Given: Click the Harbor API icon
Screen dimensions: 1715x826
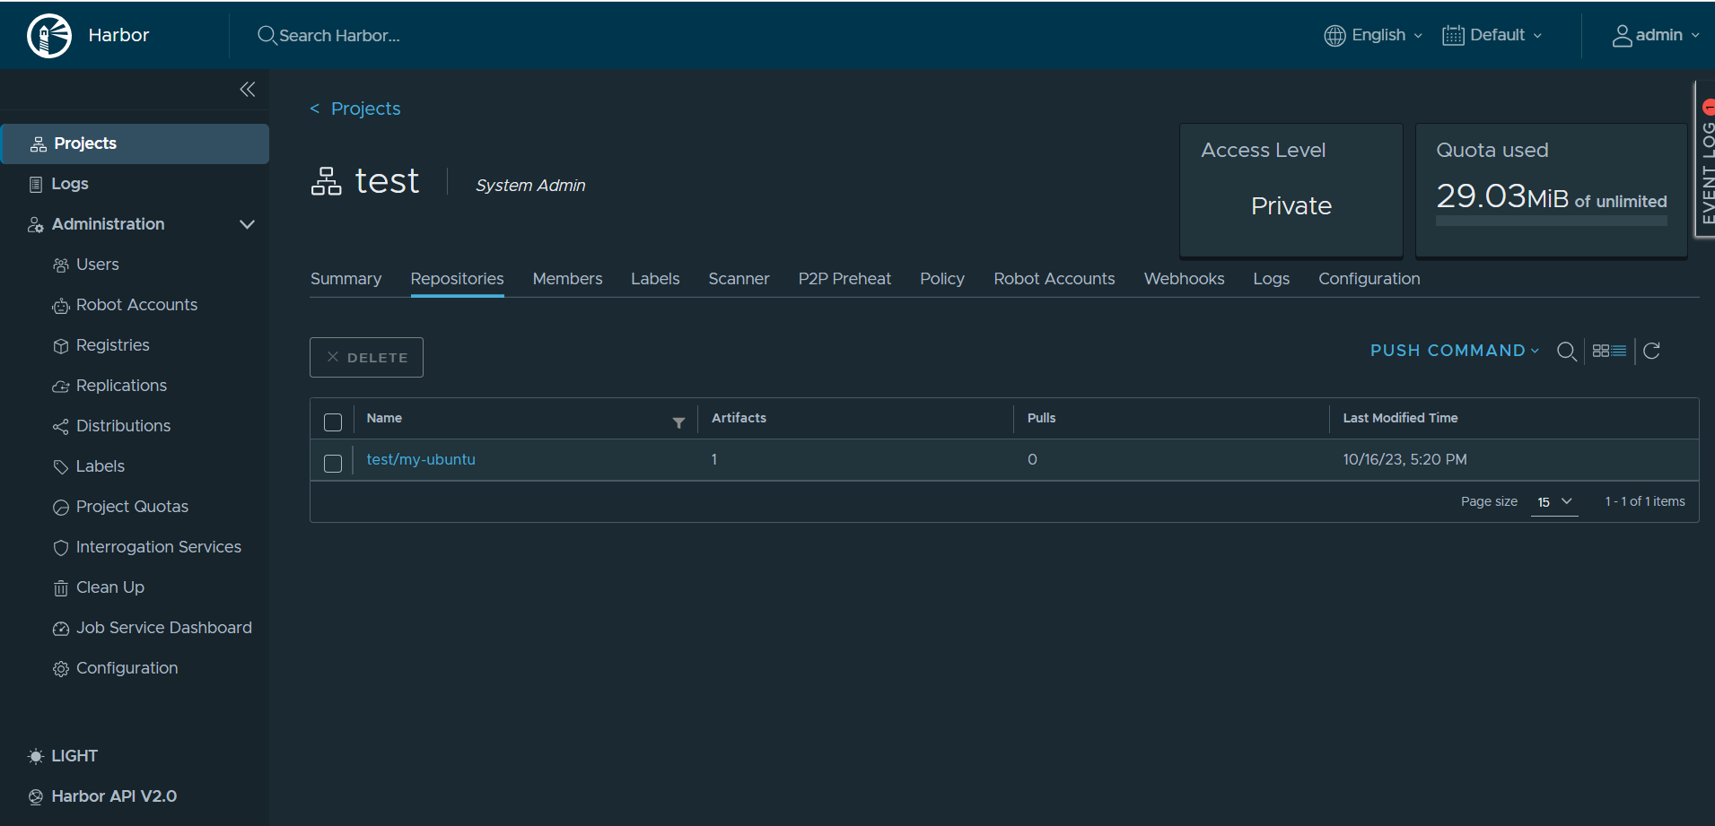Looking at the screenshot, I should coord(36,796).
